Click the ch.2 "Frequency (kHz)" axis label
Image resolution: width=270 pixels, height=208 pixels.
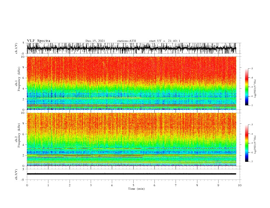[19, 135]
